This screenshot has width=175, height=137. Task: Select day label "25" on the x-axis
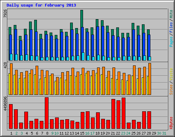[133, 133]
